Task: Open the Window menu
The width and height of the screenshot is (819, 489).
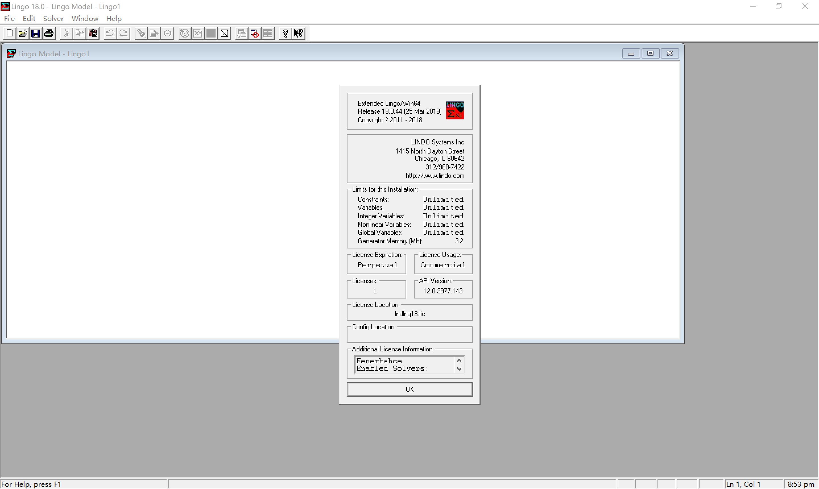Action: pyautogui.click(x=85, y=18)
